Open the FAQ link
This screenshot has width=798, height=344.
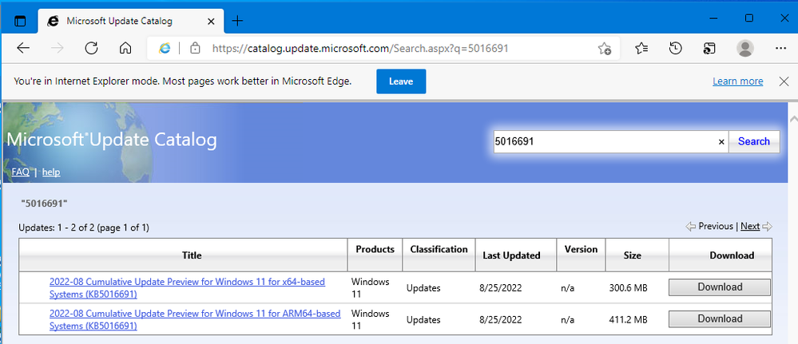(x=20, y=172)
